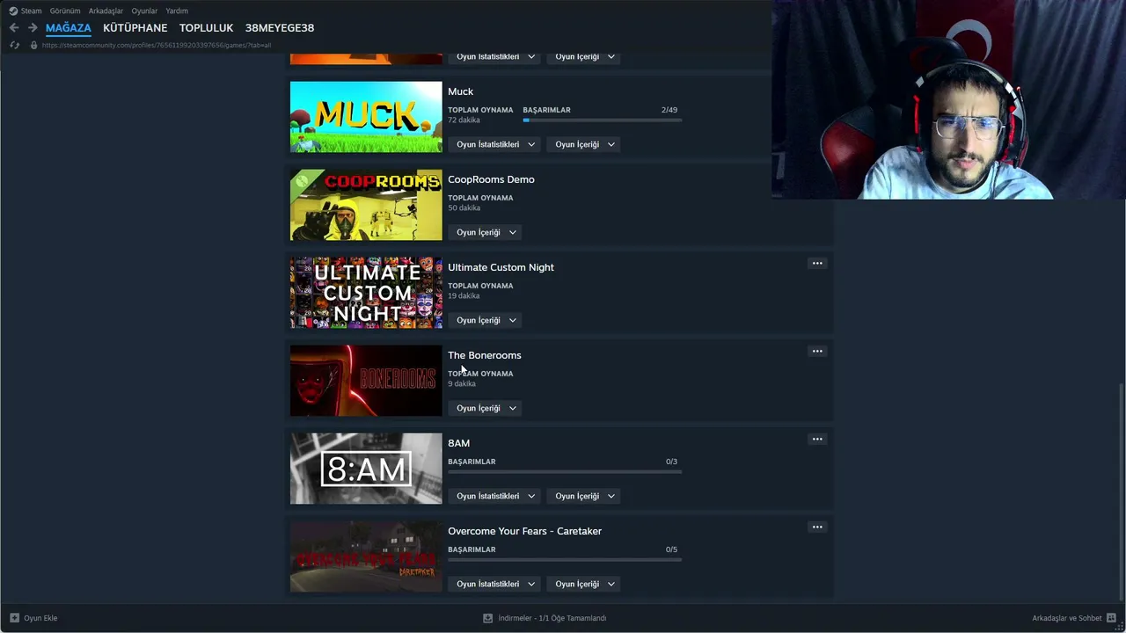Screen dimensions: 1126x633
Task: Go forward with the right arrow
Action: (x=33, y=28)
